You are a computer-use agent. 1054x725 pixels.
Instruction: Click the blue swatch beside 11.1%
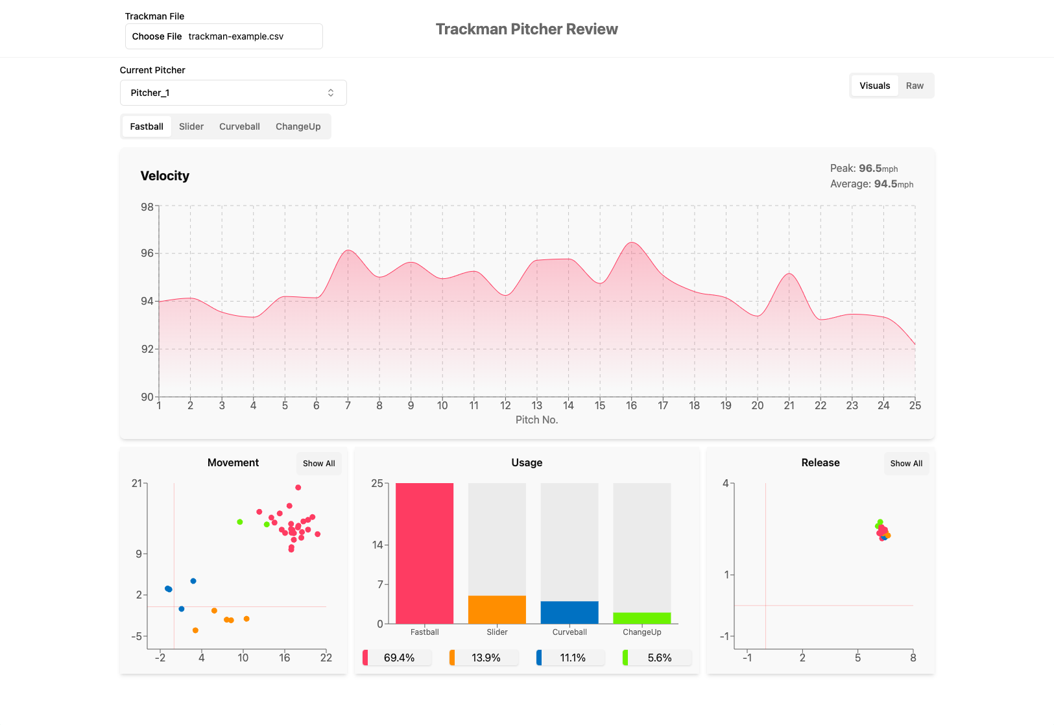coord(539,658)
